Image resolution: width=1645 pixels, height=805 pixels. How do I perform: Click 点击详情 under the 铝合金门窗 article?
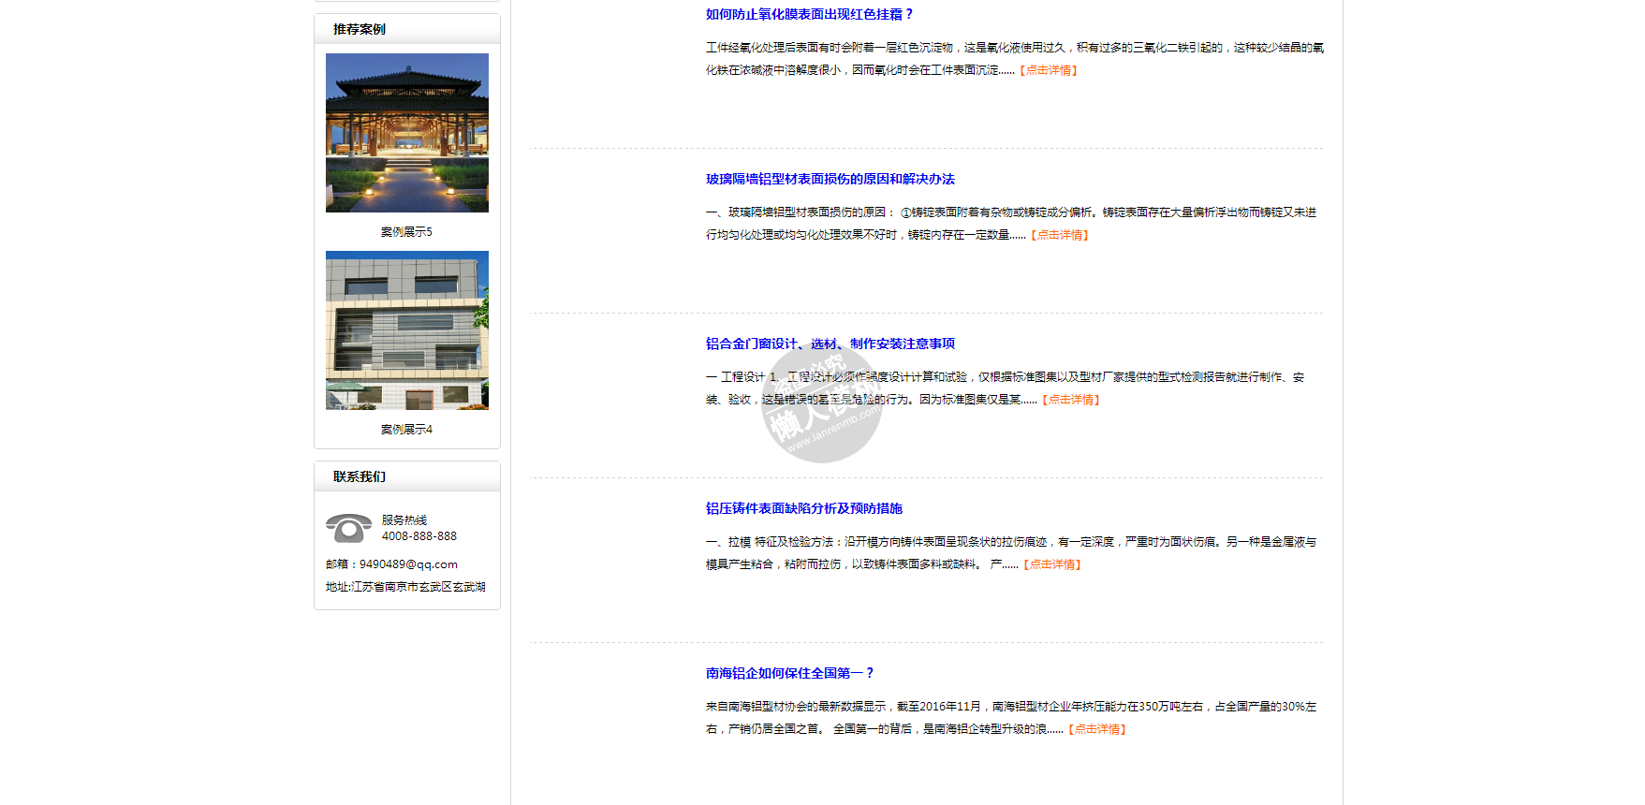(x=1071, y=400)
